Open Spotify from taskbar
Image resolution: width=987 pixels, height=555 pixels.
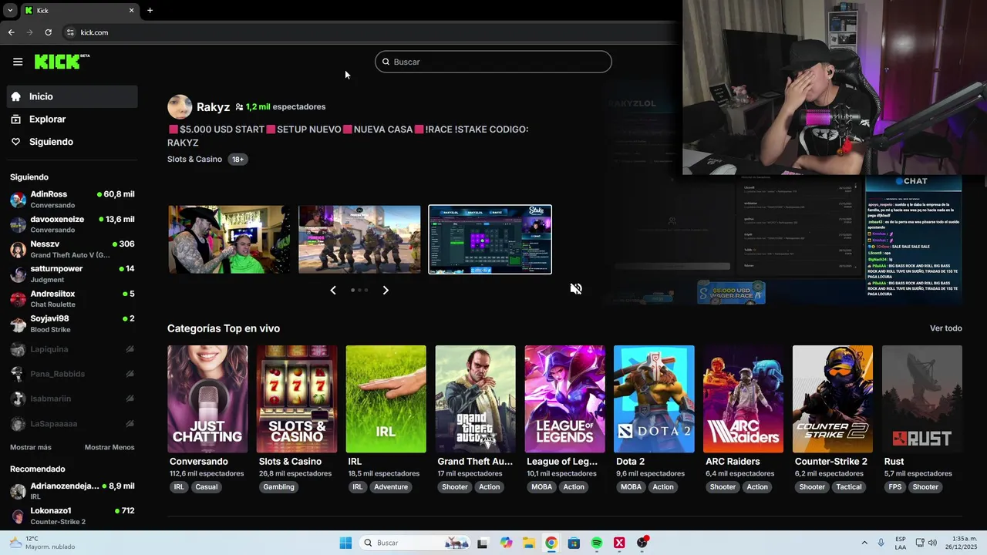tap(597, 543)
